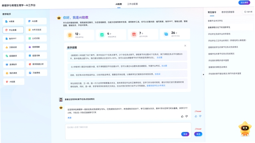Close the 教学提醒 panel
The width and height of the screenshot is (255, 143).
185,46
